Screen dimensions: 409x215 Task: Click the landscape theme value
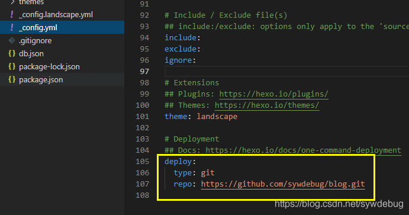(x=217, y=116)
